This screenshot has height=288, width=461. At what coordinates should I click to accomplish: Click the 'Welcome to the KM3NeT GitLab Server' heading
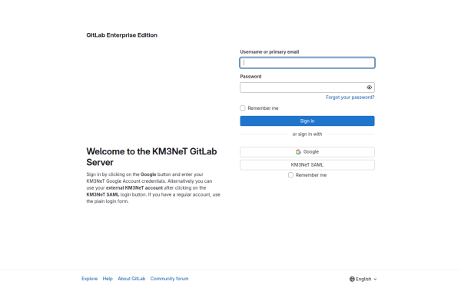pyautogui.click(x=151, y=157)
